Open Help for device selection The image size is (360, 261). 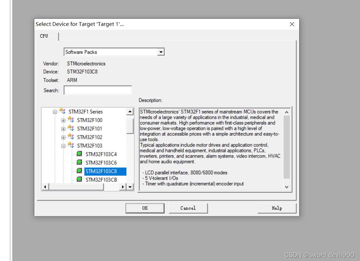click(277, 208)
